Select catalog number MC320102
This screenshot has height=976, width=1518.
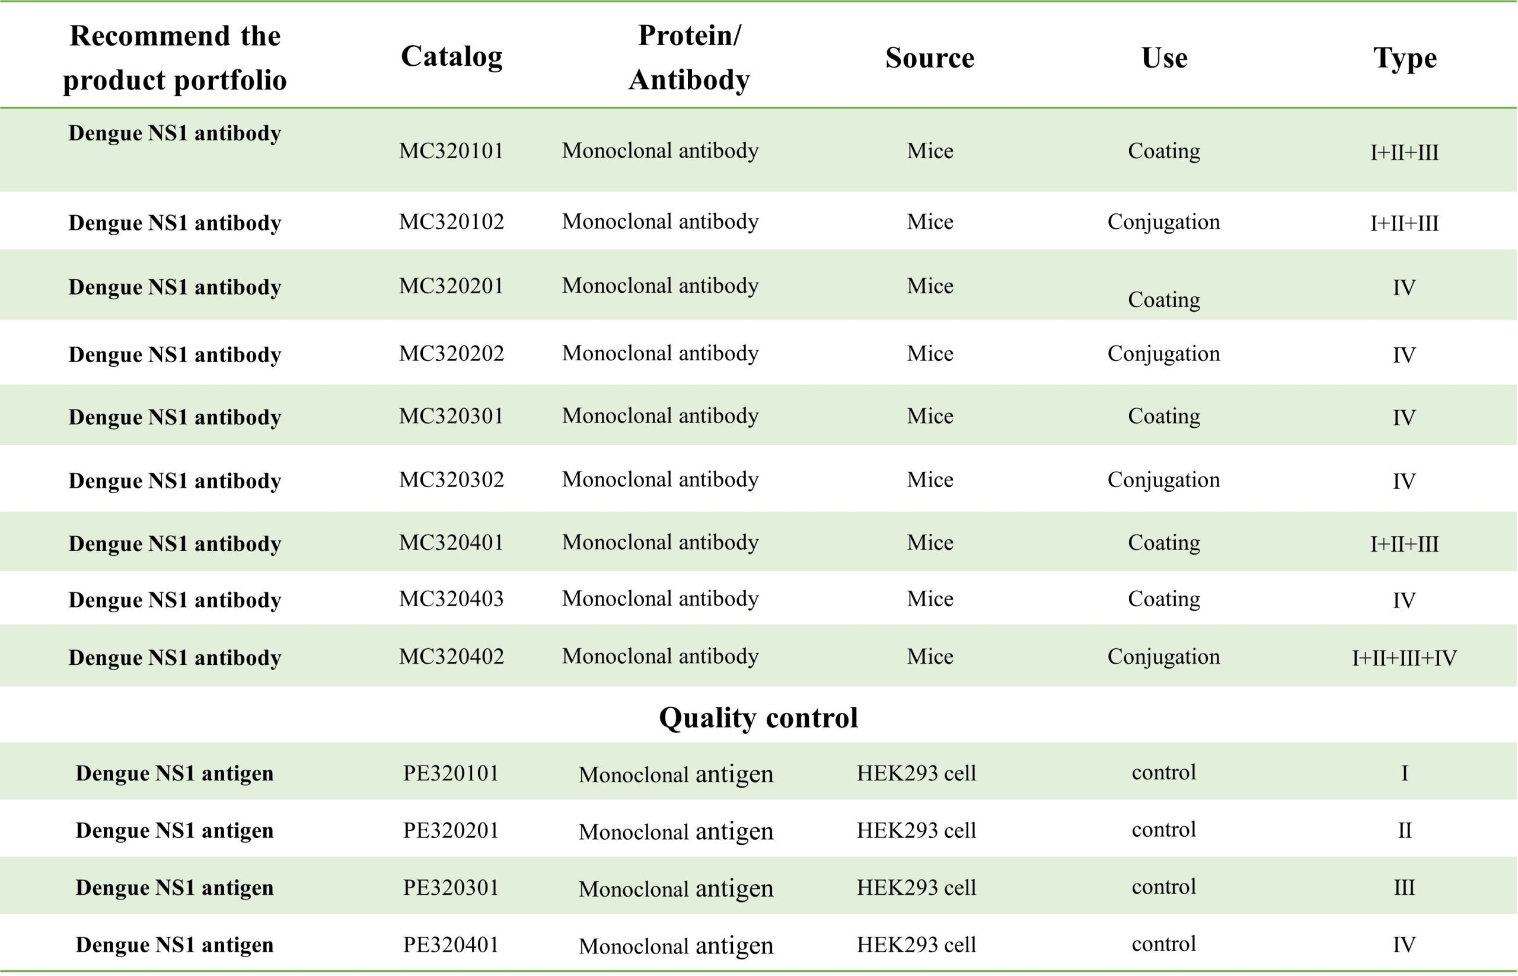[x=451, y=222]
